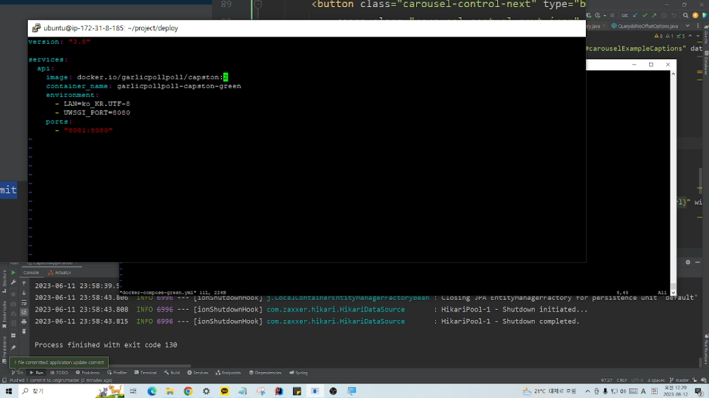Open editor tab options kebab menu
709x398 pixels.
[x=698, y=26]
